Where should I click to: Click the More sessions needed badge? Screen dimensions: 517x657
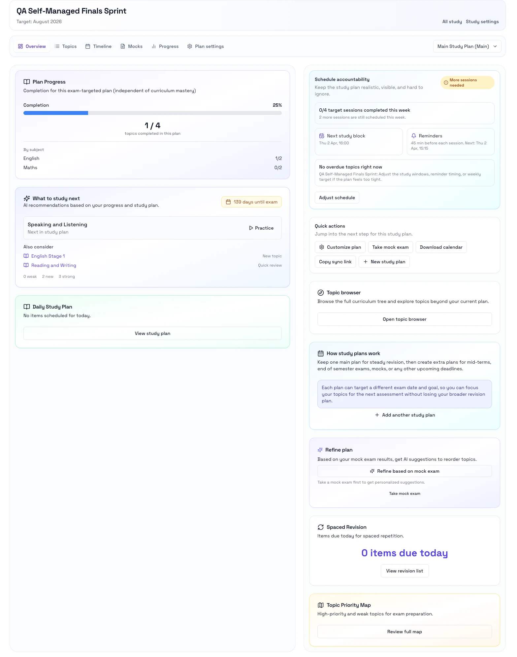click(x=467, y=83)
